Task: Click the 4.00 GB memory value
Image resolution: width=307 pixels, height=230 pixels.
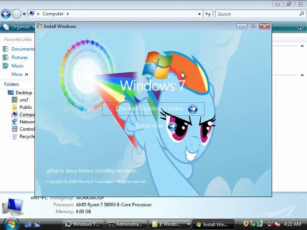Action: (83, 212)
